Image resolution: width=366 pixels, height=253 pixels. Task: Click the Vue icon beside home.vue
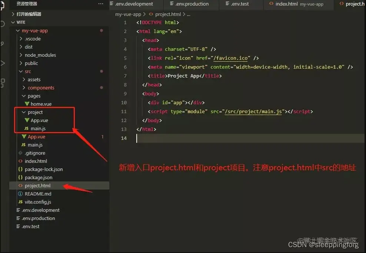click(27, 104)
